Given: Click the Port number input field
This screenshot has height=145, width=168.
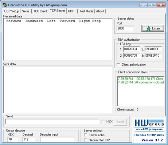Looking at the screenshot, I should coord(125,28).
